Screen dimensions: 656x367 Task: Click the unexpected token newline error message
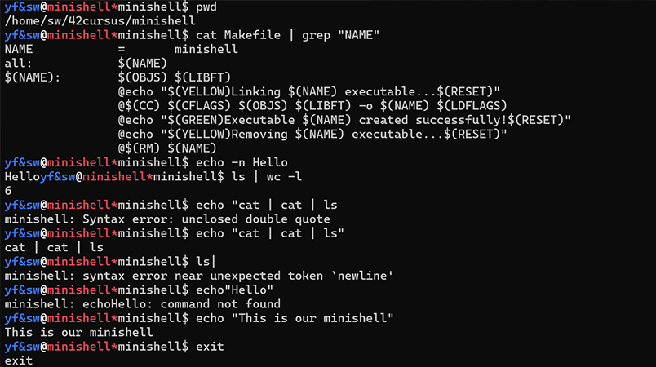(x=199, y=276)
